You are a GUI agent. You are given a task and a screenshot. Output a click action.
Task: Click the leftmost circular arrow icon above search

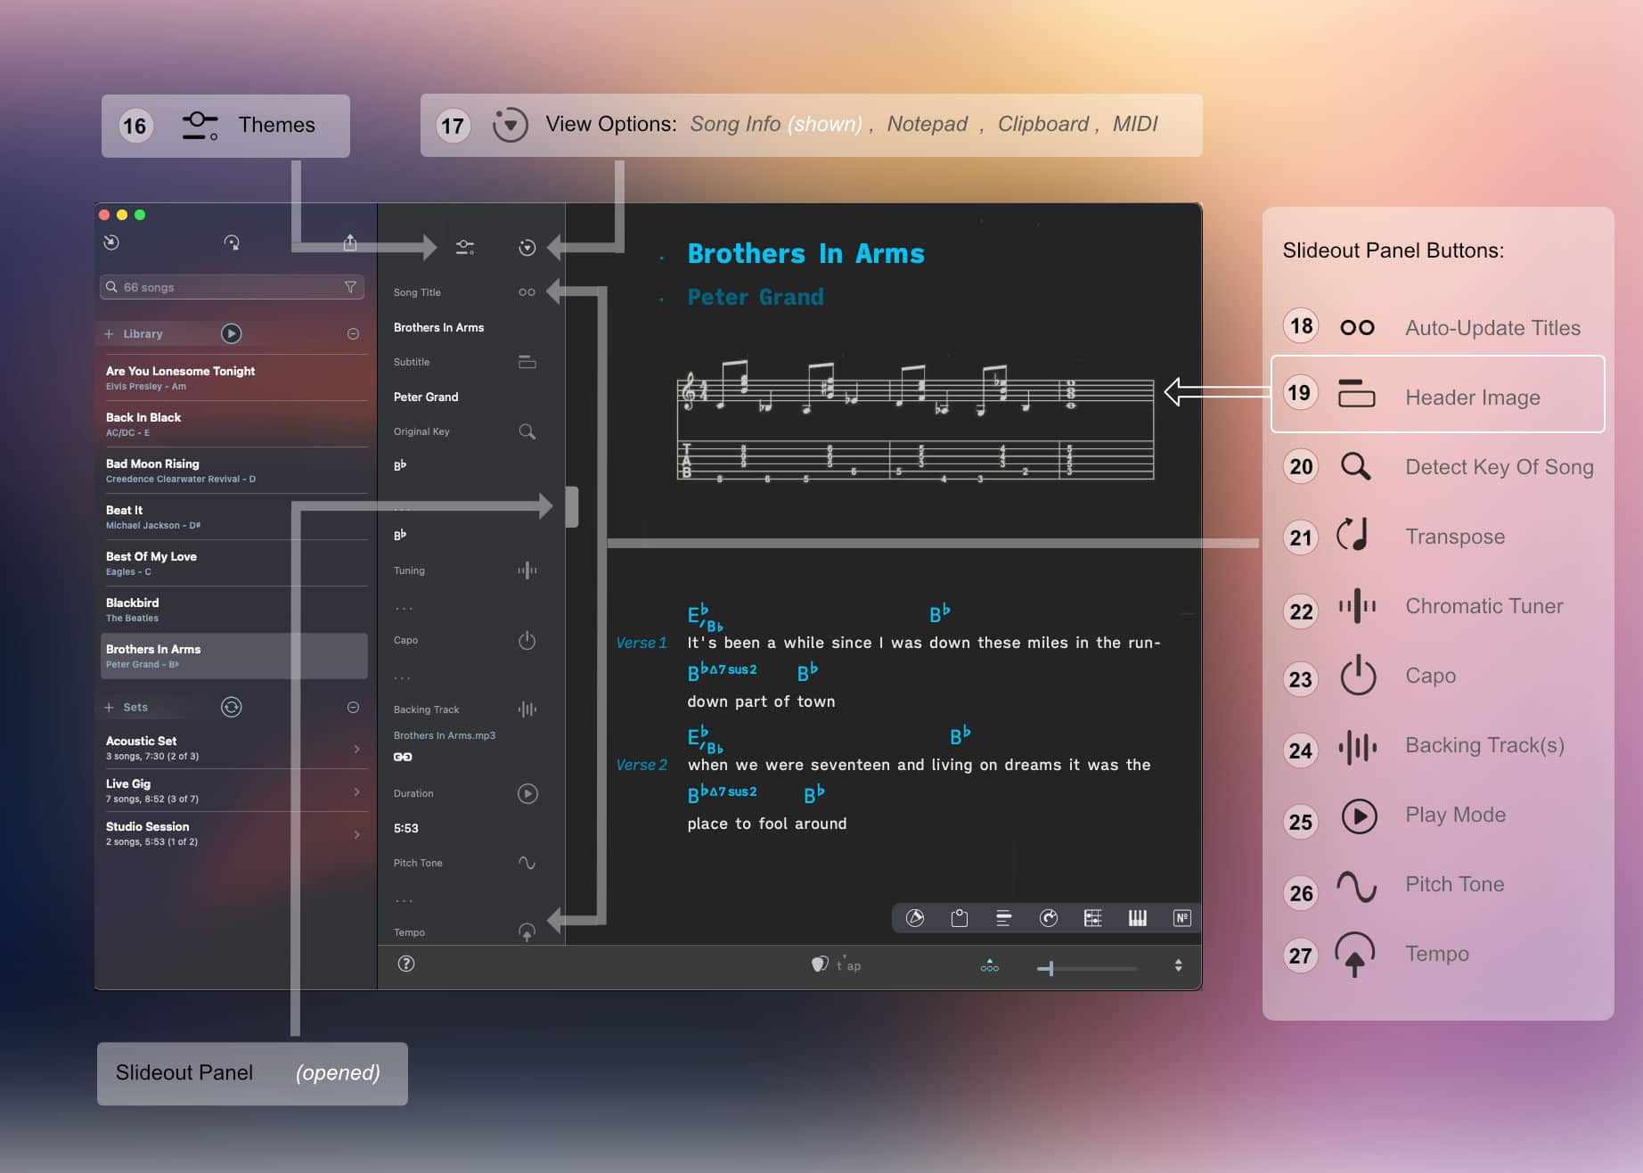click(x=111, y=242)
